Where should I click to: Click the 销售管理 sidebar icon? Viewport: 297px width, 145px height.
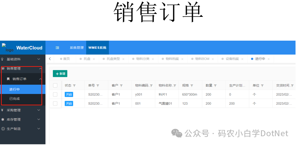coord(3,69)
